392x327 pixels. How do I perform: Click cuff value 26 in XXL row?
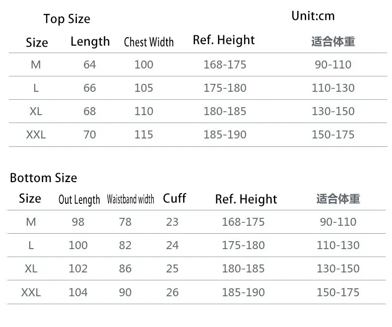tap(172, 292)
